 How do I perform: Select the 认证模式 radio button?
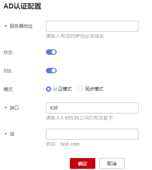click(x=49, y=89)
